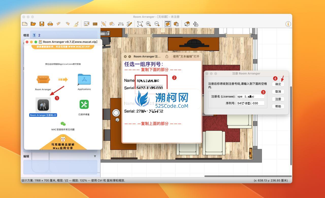Open the object list icon
325x198 pixels.
point(176,24)
